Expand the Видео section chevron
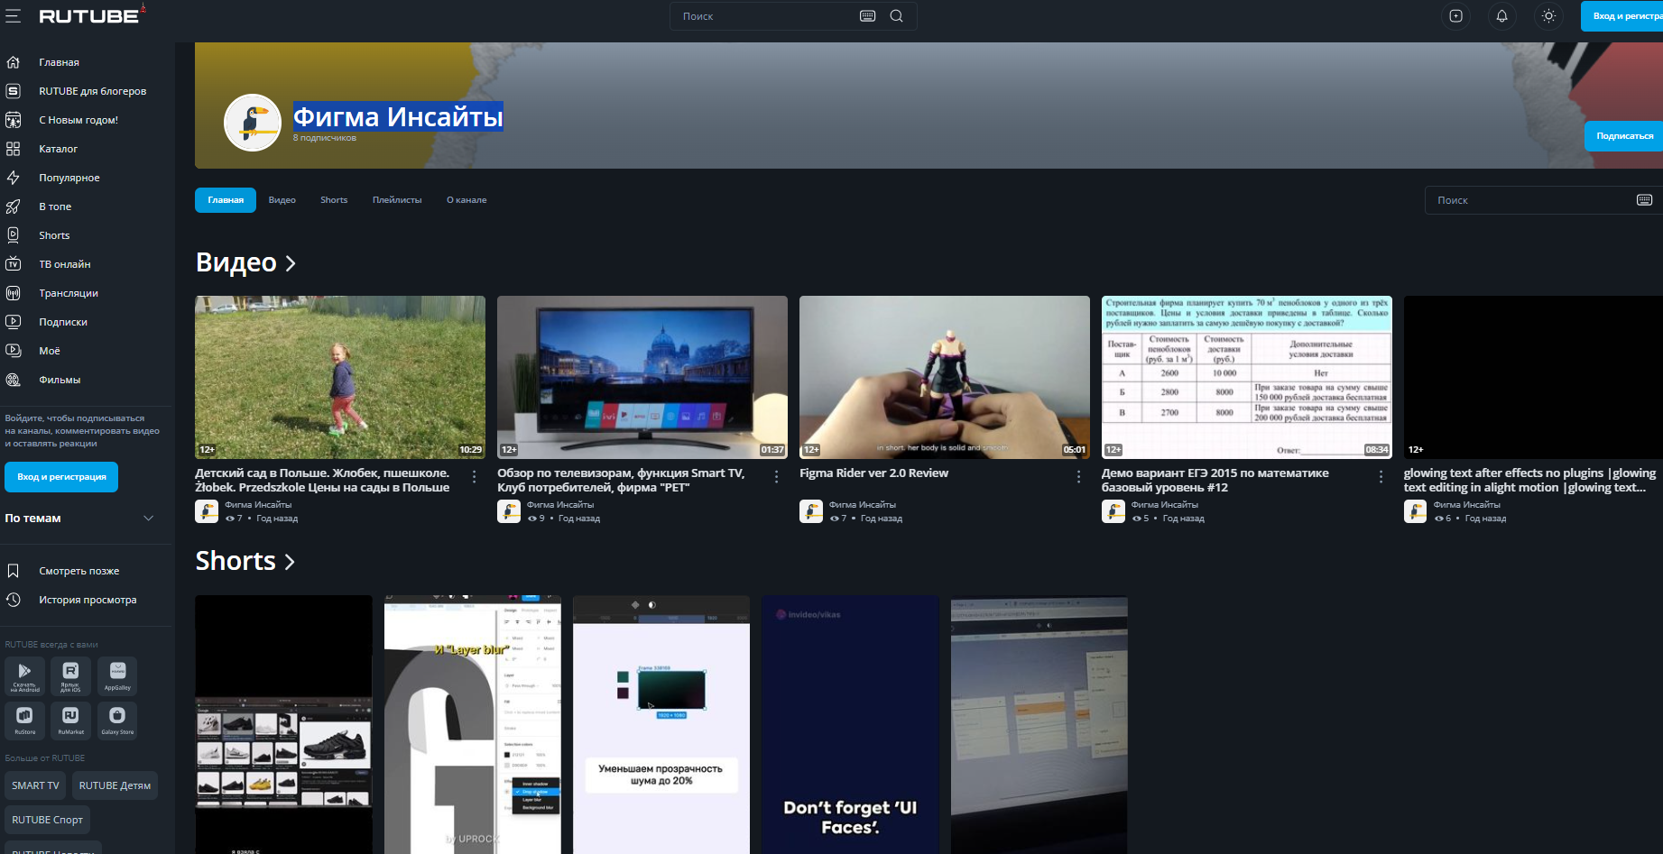Image resolution: width=1663 pixels, height=854 pixels. pyautogui.click(x=291, y=263)
